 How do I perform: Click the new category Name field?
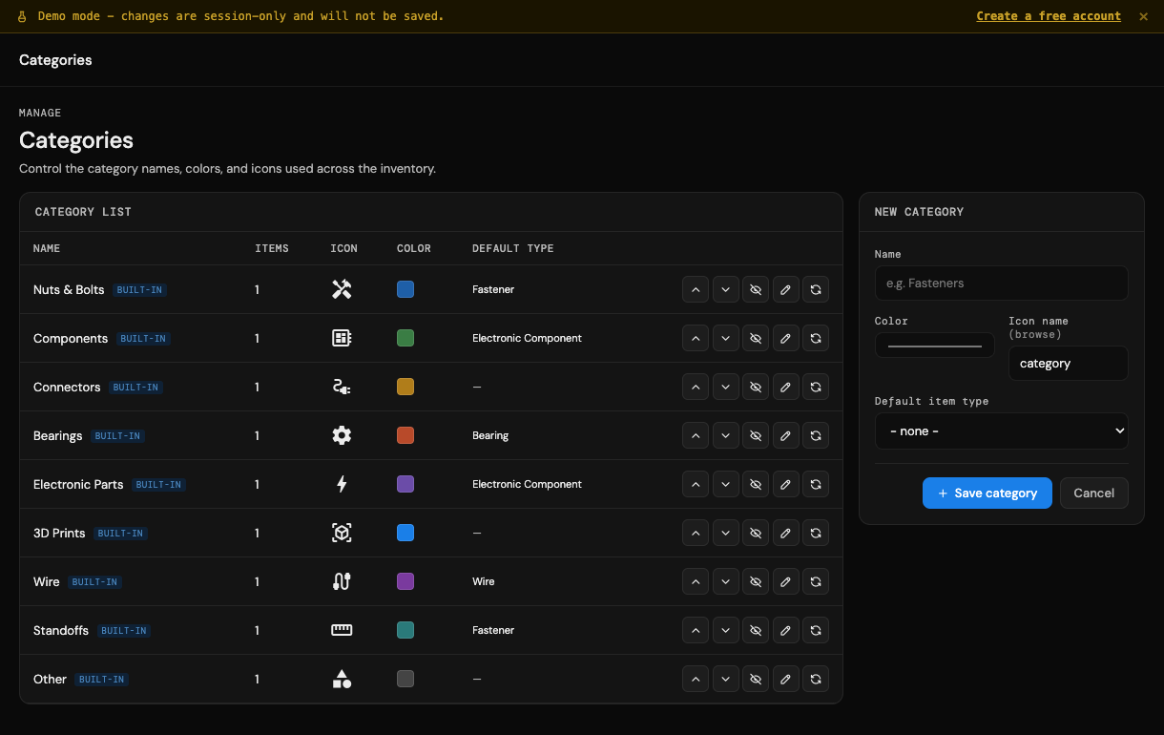tap(1001, 283)
